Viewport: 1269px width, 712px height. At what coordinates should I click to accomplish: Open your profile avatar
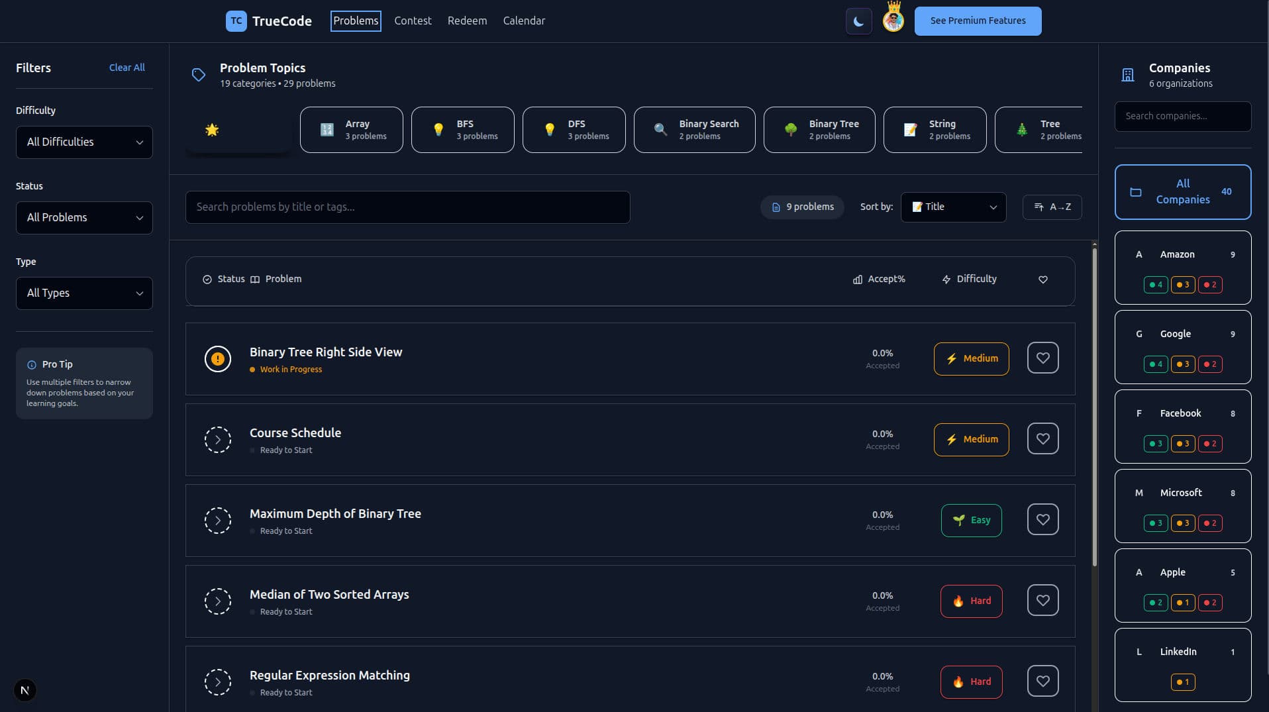tap(893, 21)
